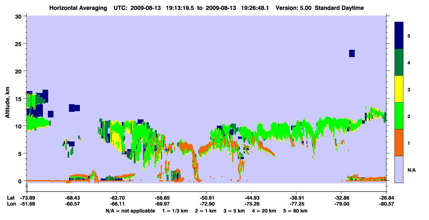The height and width of the screenshot is (220, 429).
Task: Click the '5 = 80 km' legend note
Action: tap(296, 211)
